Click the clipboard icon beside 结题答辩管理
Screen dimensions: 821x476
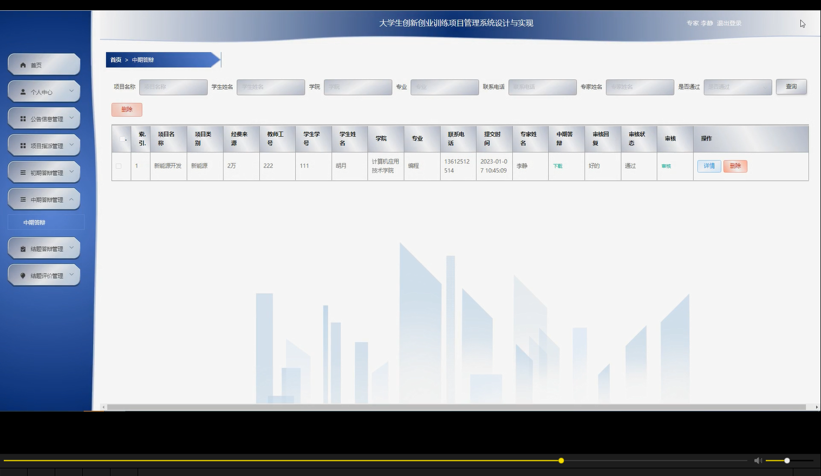[x=23, y=249]
